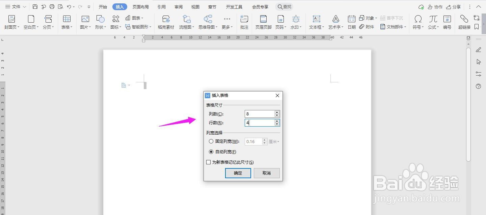Insert Date (日期) from ribbon
Viewport: 486px width, 215px height.
(x=352, y=22)
